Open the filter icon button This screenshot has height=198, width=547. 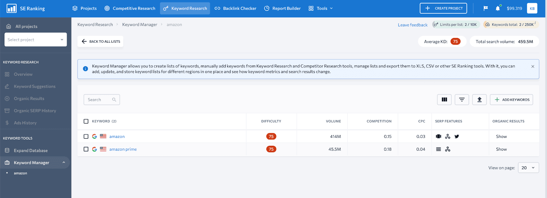pos(462,100)
